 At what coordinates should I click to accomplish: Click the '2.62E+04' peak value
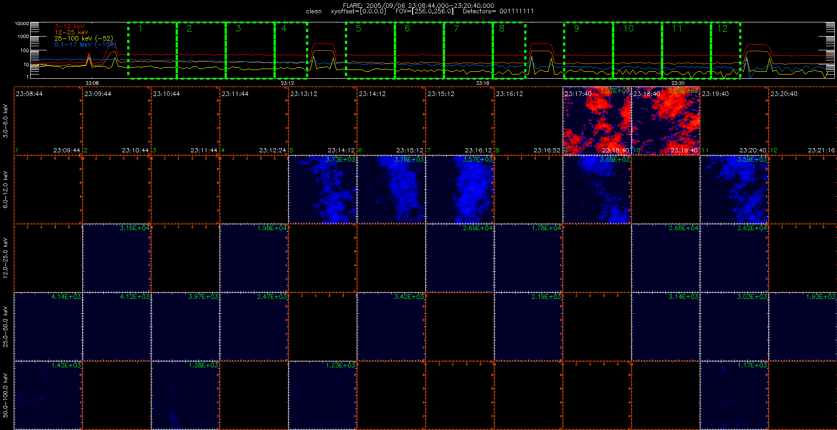coord(752,228)
